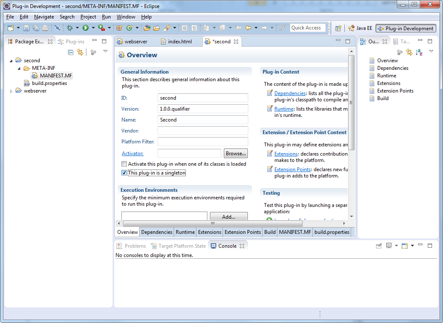Click the Open Console icon
443x323 pixels.
(405, 246)
